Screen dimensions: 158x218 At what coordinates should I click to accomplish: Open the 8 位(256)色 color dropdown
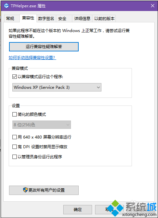click(x=42, y=125)
